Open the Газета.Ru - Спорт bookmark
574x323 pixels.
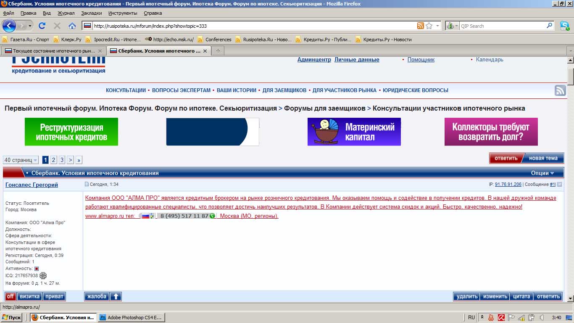26,40
